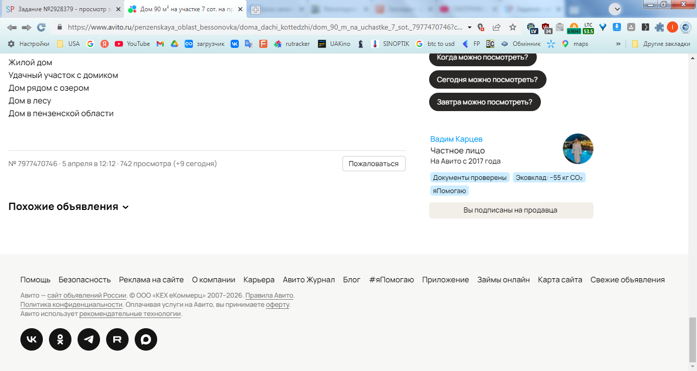Close the Дом 90 м² Avito tab
This screenshot has width=697, height=371.
[x=240, y=9]
